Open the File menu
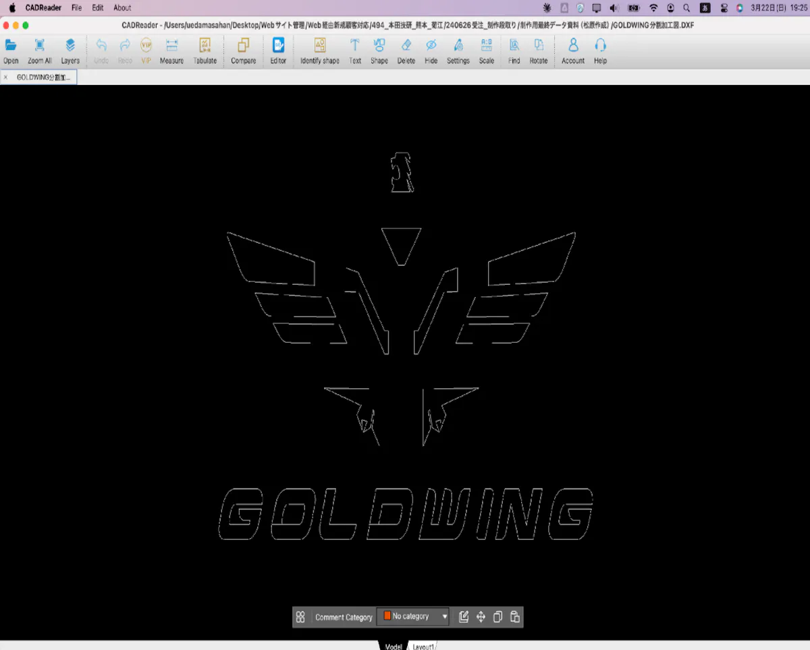This screenshot has width=810, height=650. (77, 8)
